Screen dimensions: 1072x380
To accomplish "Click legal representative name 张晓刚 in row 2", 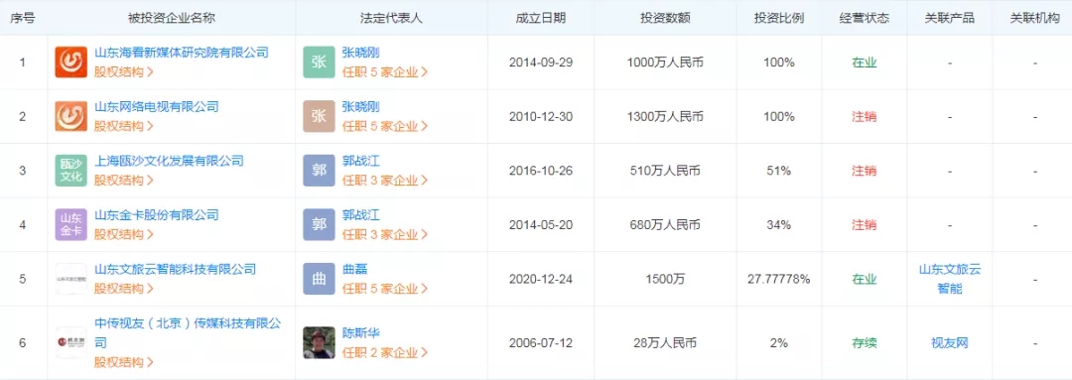I will point(361,106).
